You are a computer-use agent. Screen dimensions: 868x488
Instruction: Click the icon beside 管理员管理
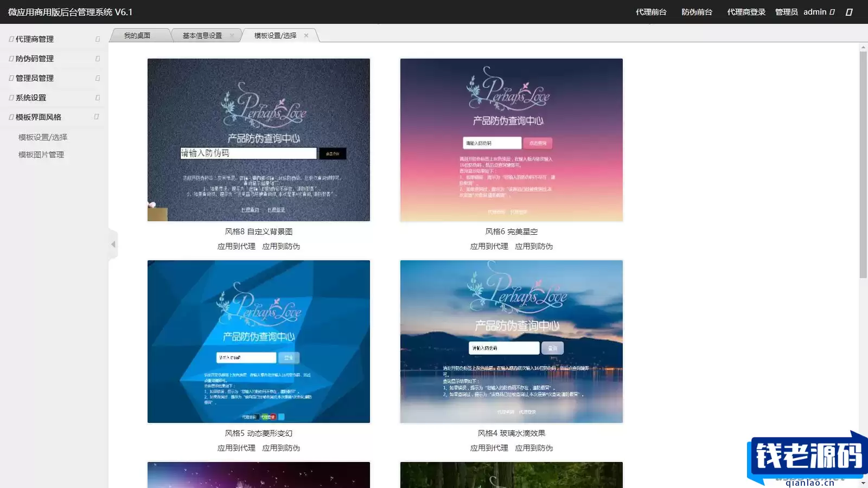coord(11,78)
